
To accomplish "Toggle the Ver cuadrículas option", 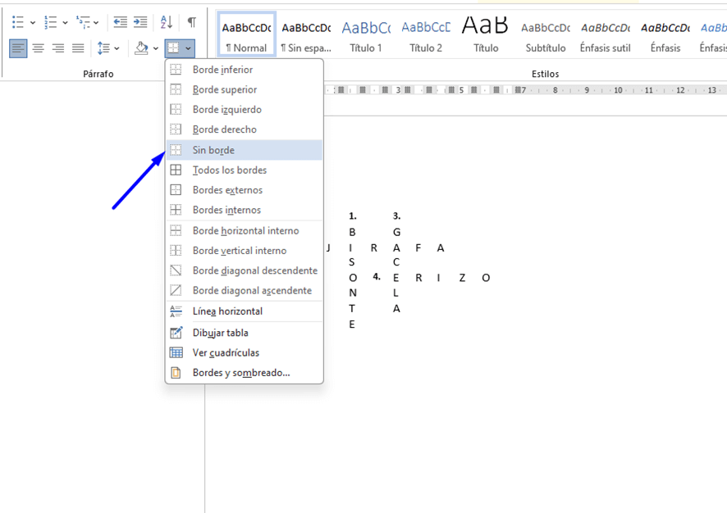I will 226,352.
